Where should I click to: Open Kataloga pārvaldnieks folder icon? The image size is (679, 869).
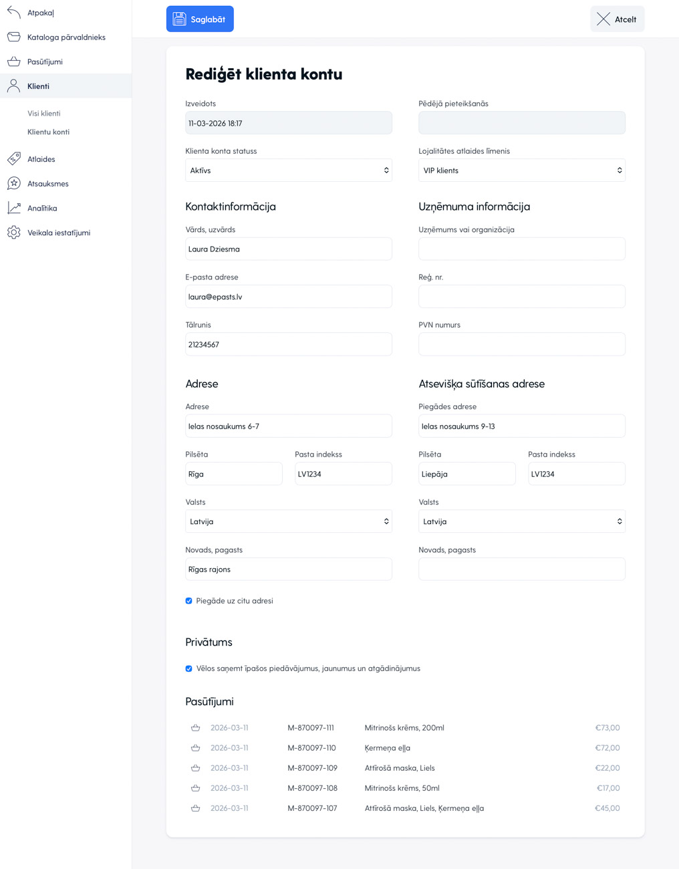(x=14, y=37)
